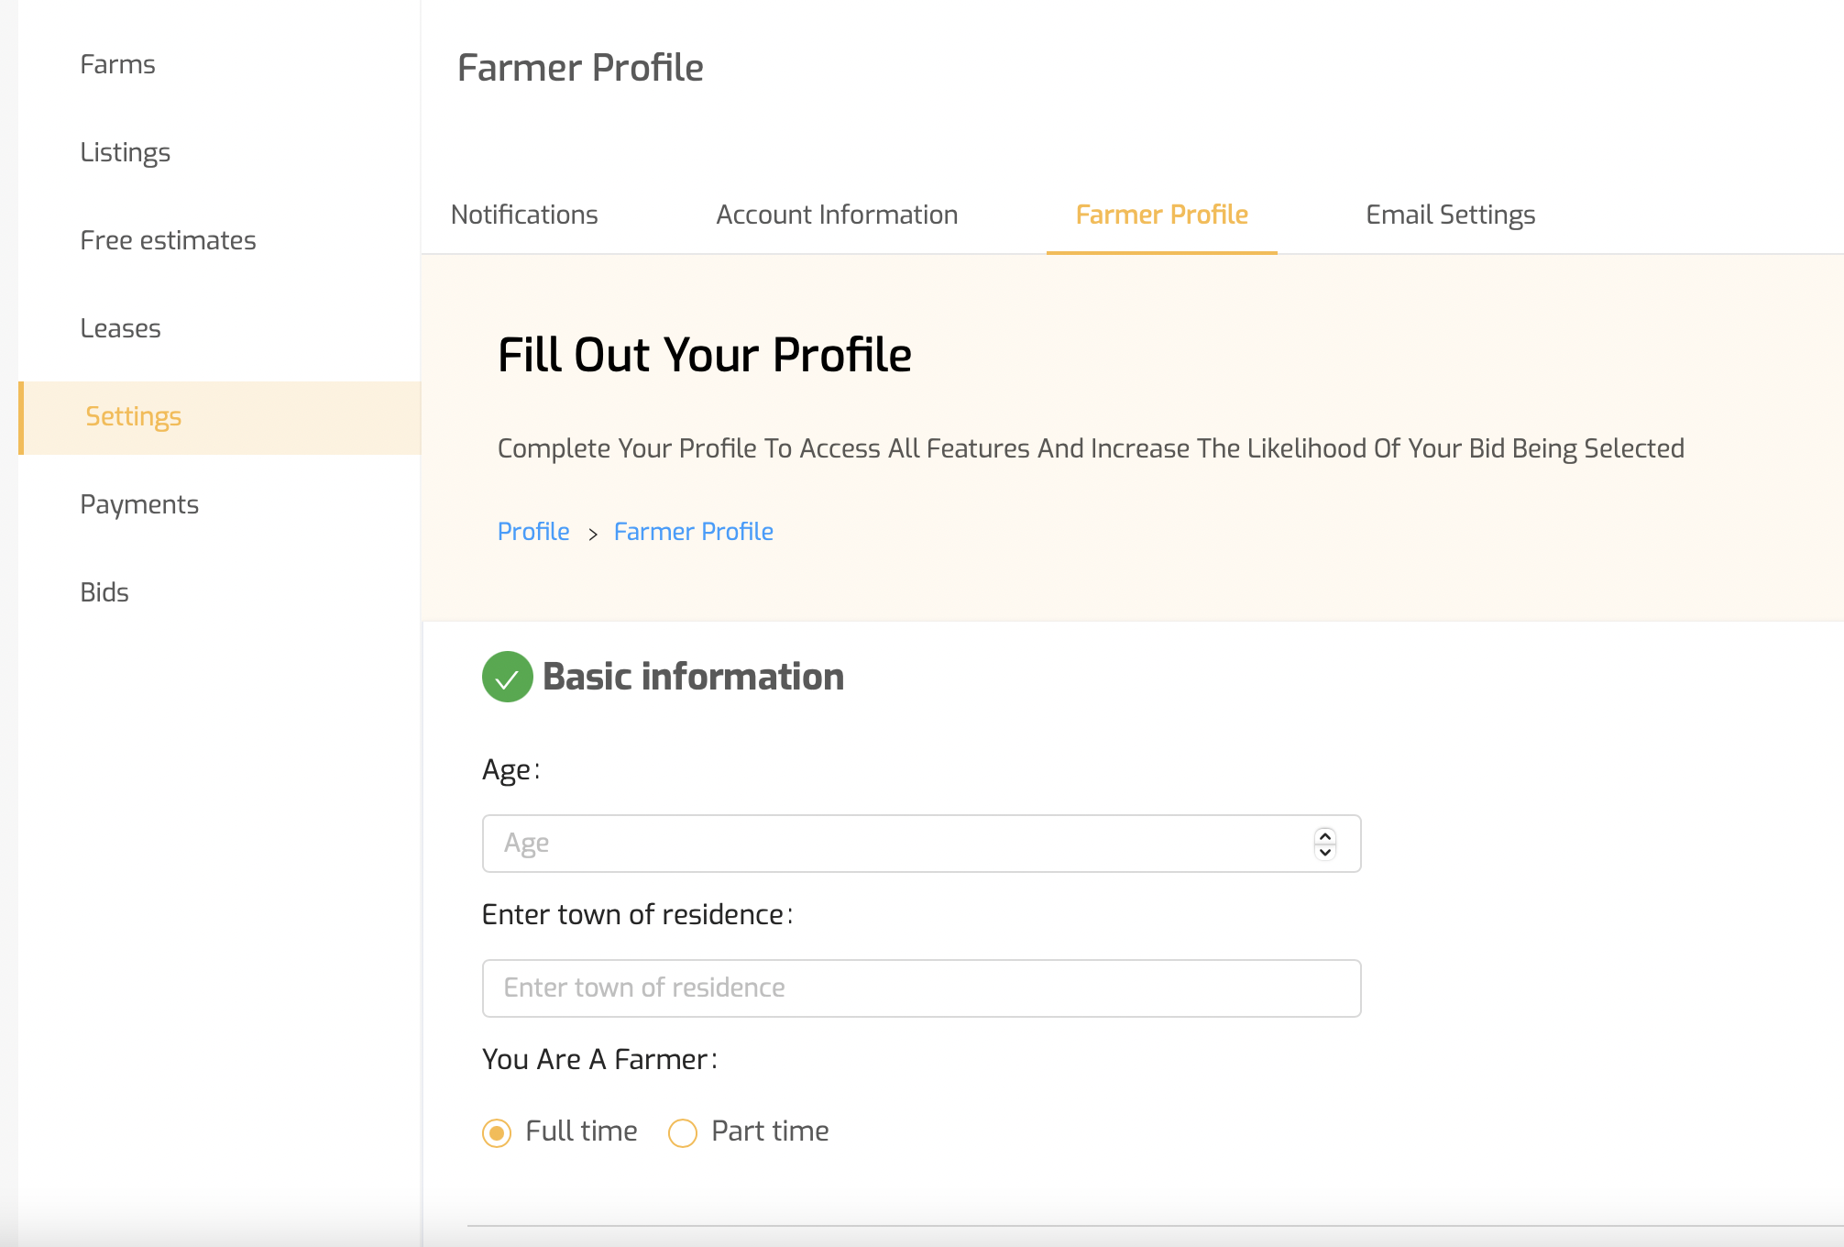Viewport: 1844px width, 1247px height.
Task: Go to the Email Settings tab
Action: (1450, 215)
